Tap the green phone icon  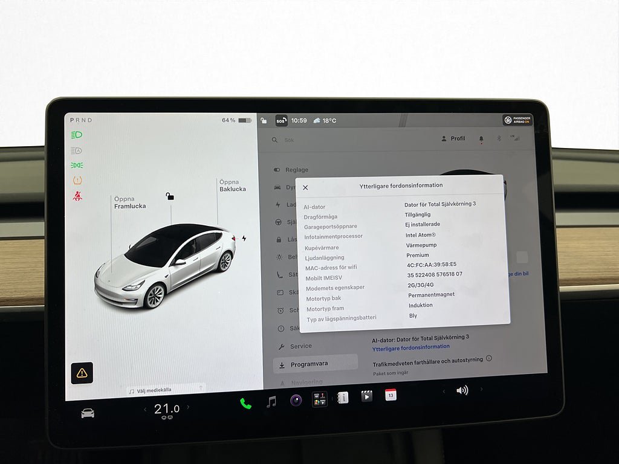tap(245, 403)
